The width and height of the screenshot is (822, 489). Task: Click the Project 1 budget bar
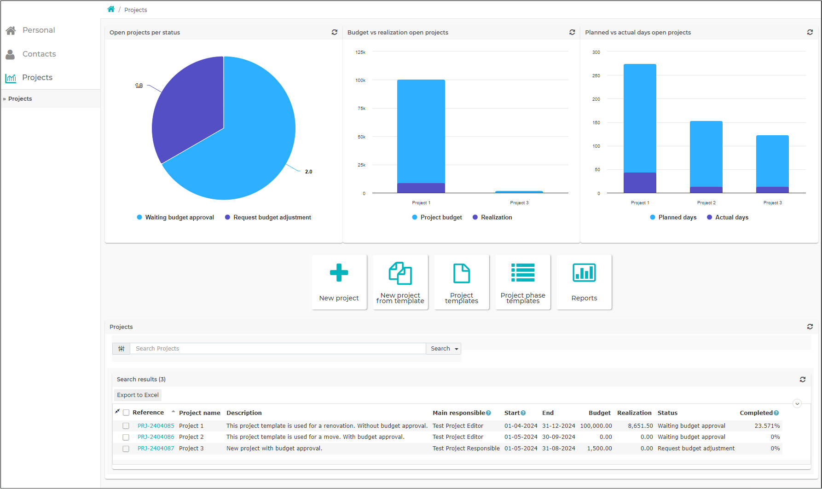coord(421,132)
